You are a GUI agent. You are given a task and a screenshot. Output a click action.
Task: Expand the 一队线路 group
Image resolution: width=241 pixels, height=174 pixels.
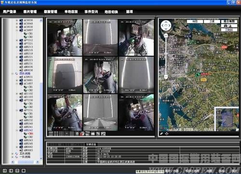tap(13, 157)
